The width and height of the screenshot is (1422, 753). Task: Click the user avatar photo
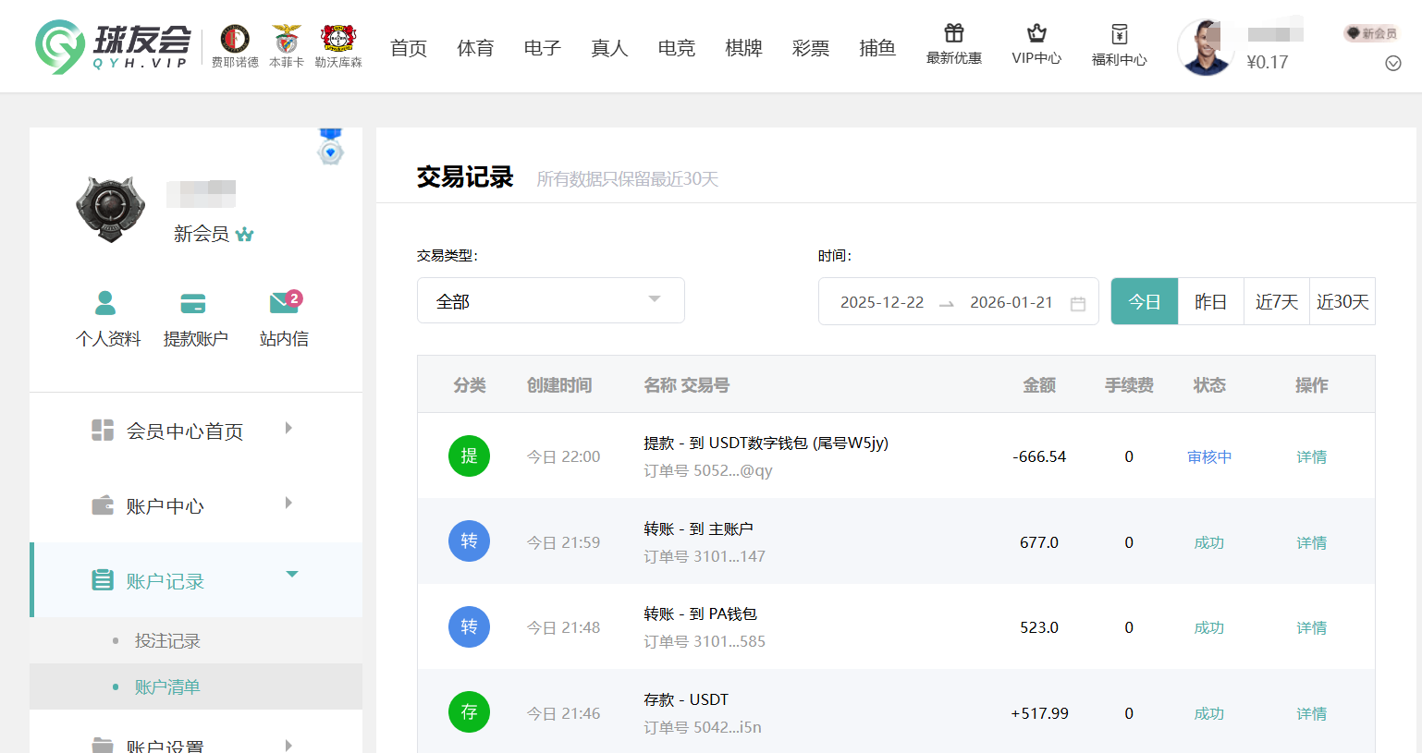pos(1206,45)
